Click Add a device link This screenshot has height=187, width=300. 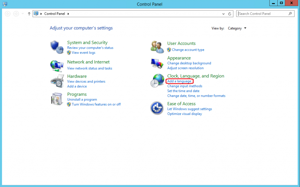(x=77, y=86)
